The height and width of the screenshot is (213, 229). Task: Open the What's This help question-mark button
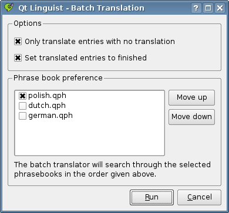coord(196,8)
